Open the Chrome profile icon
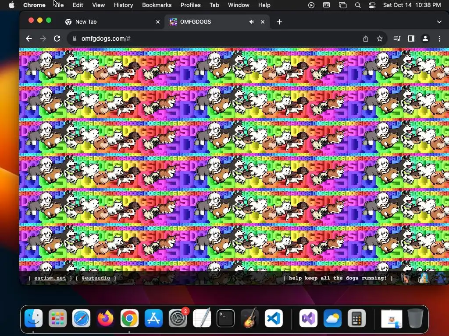 [x=425, y=38]
